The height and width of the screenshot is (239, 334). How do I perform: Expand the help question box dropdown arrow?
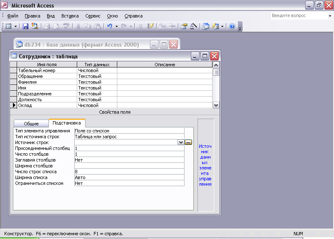330,16
